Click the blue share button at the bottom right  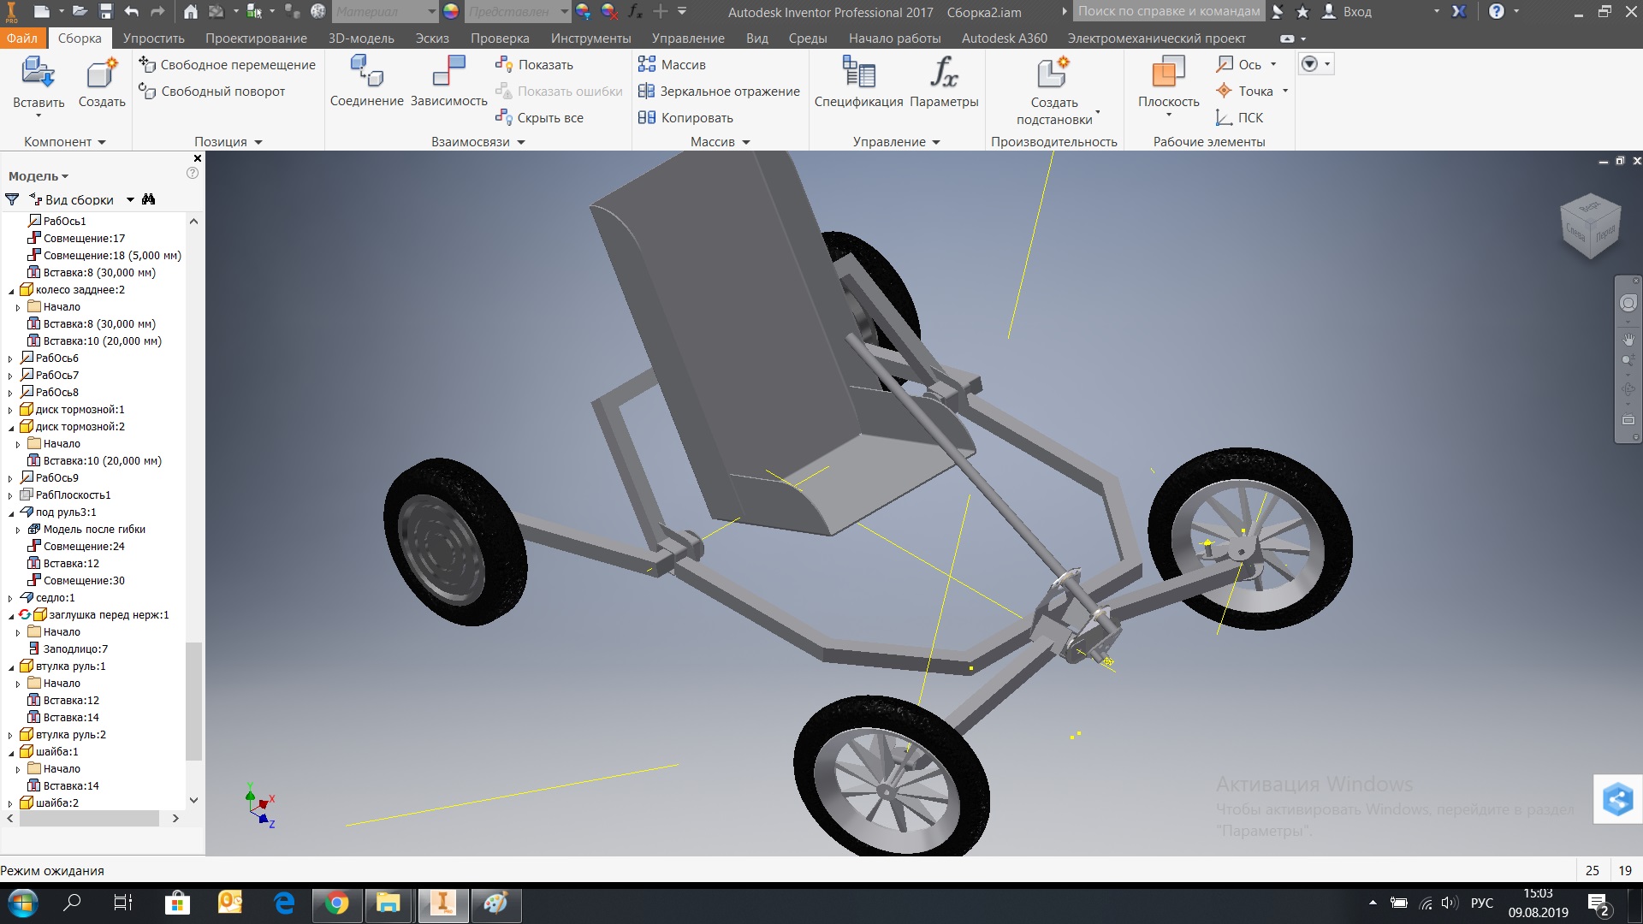pyautogui.click(x=1617, y=800)
